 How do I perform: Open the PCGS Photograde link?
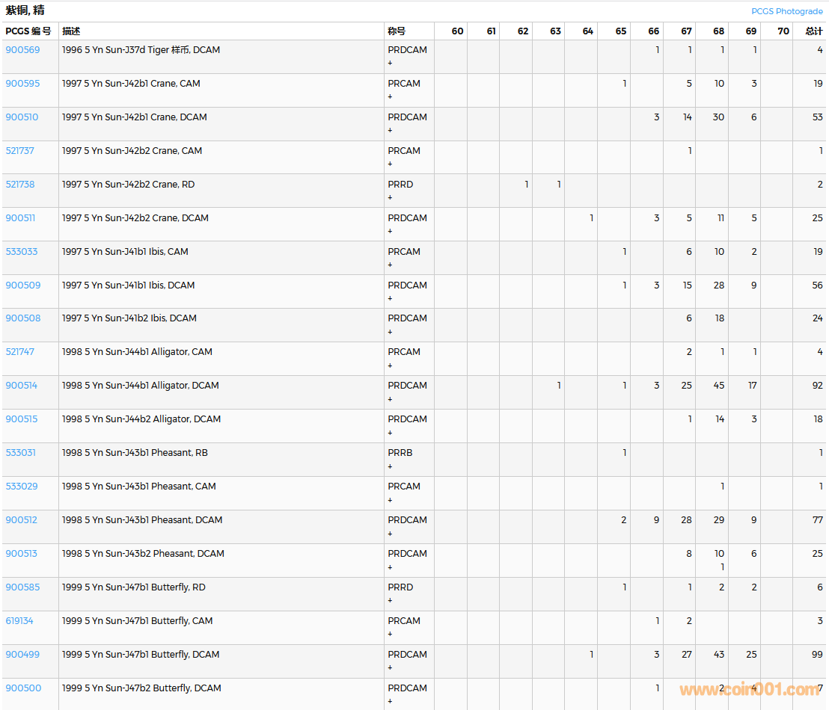(786, 11)
